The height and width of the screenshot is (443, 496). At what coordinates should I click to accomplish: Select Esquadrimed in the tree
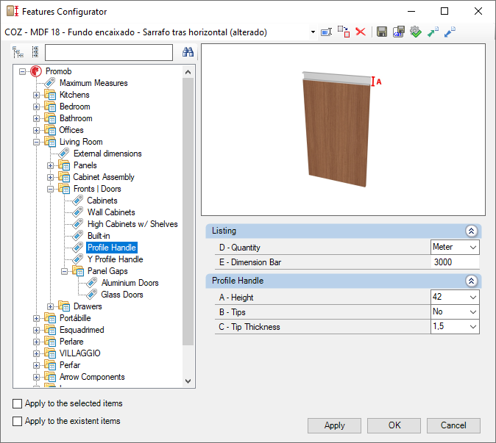click(x=82, y=330)
